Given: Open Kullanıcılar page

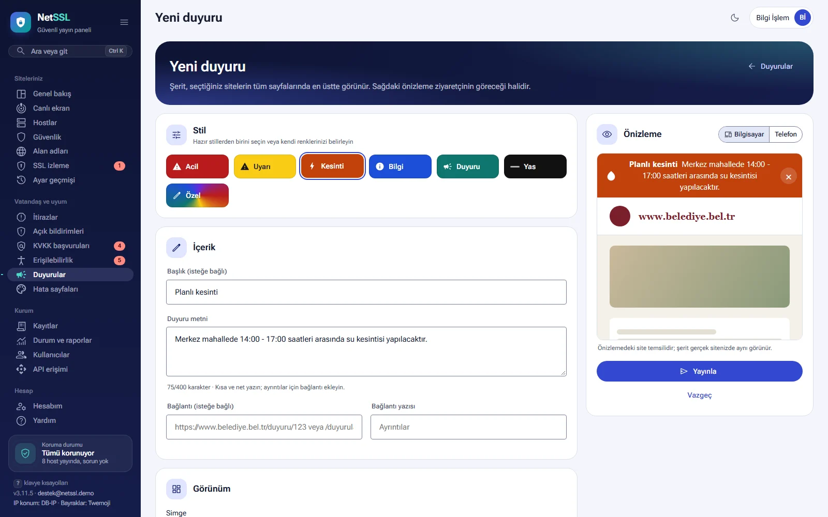Looking at the screenshot, I should point(70,355).
